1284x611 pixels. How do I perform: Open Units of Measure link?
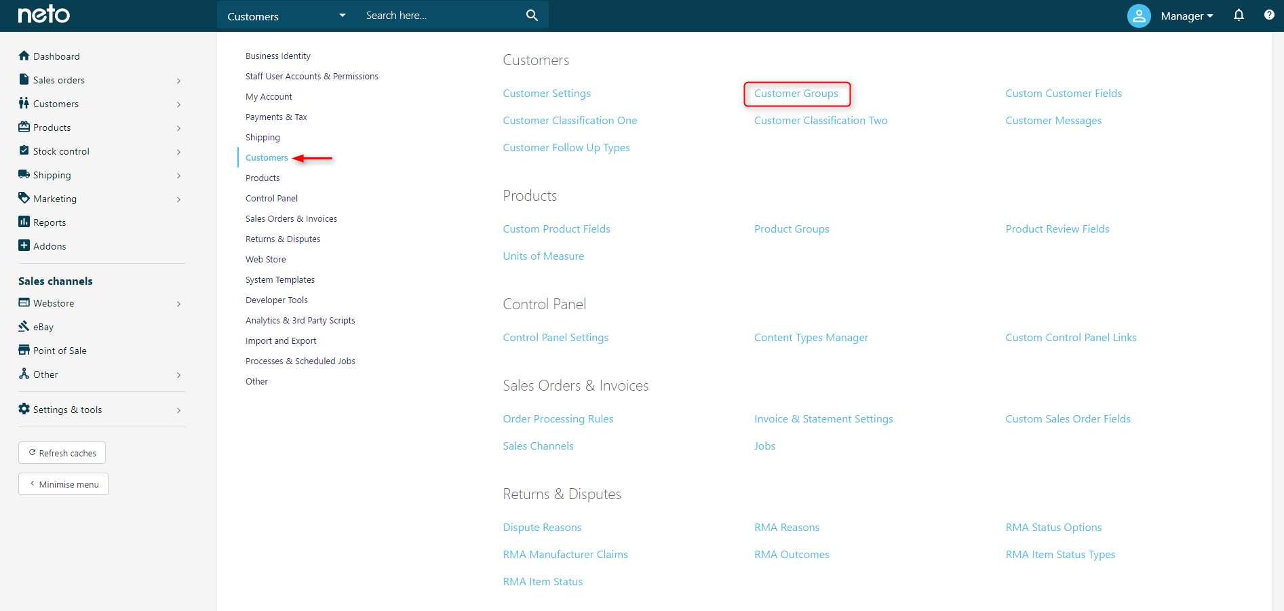[543, 256]
